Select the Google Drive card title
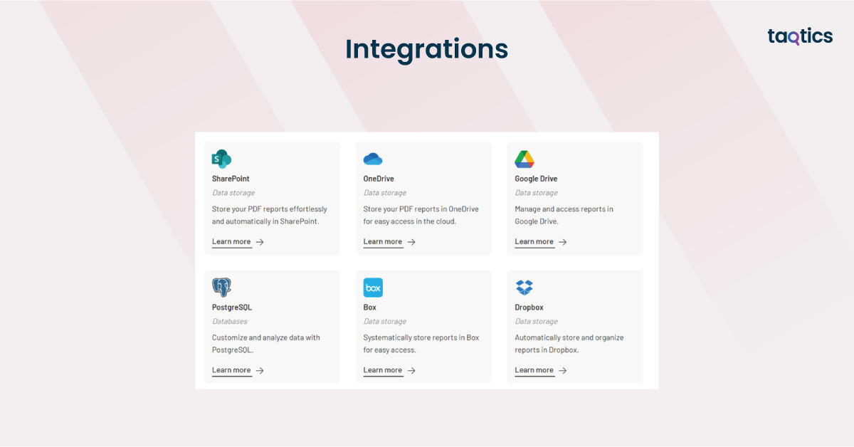The image size is (854, 447). tap(536, 179)
